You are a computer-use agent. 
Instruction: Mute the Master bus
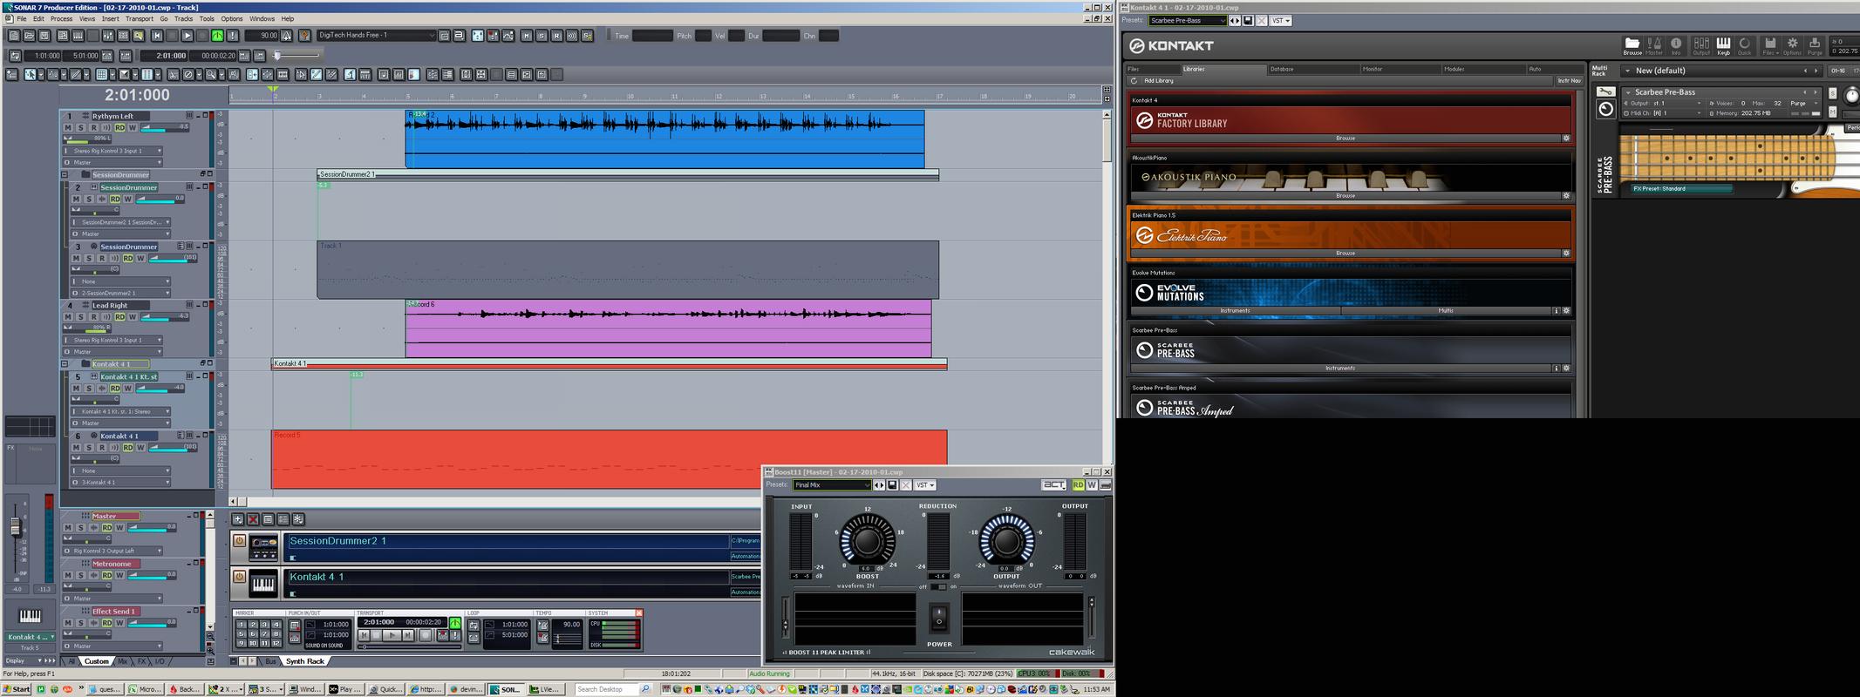69,528
